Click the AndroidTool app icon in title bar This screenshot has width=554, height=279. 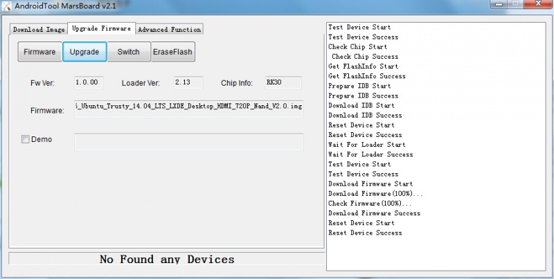coord(6,6)
